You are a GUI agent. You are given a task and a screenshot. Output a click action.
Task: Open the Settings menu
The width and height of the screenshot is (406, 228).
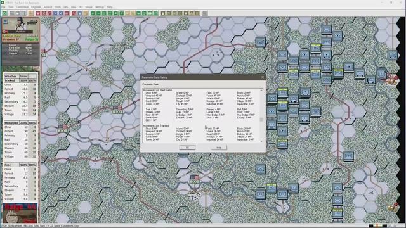(100, 7)
